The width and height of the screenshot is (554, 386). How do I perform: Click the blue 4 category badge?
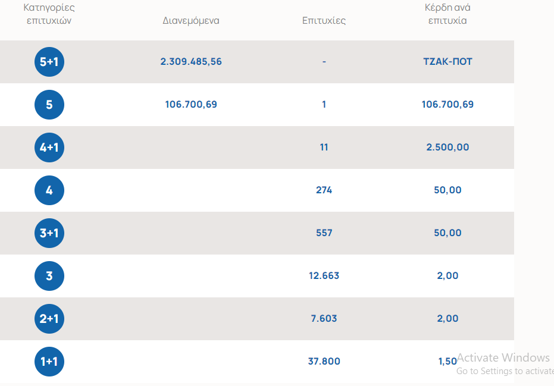pyautogui.click(x=49, y=190)
